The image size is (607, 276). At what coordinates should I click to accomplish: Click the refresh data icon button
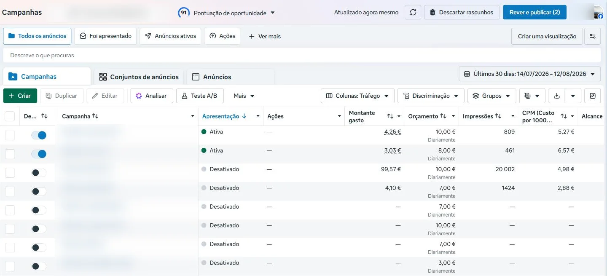pyautogui.click(x=413, y=12)
